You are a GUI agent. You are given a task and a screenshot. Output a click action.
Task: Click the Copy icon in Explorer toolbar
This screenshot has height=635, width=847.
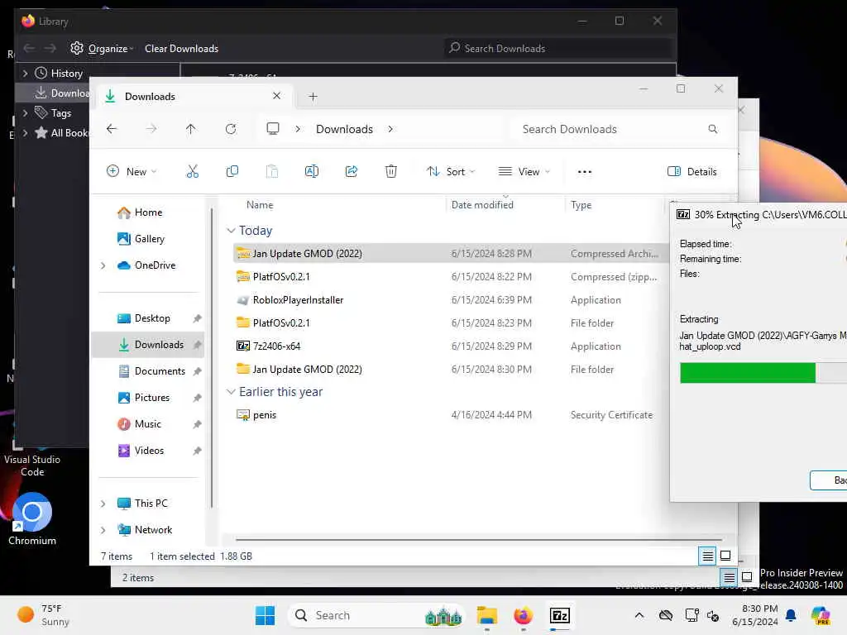tap(232, 172)
